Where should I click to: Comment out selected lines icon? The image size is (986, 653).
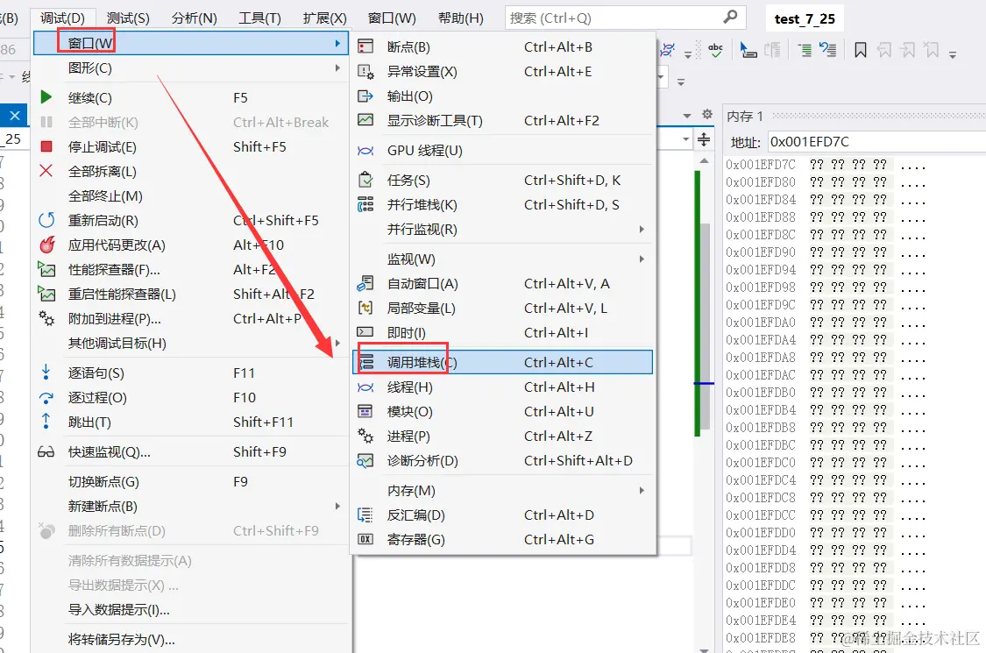[x=805, y=50]
